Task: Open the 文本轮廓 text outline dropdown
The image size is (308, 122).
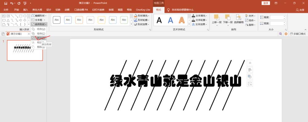Action: (x=200, y=20)
